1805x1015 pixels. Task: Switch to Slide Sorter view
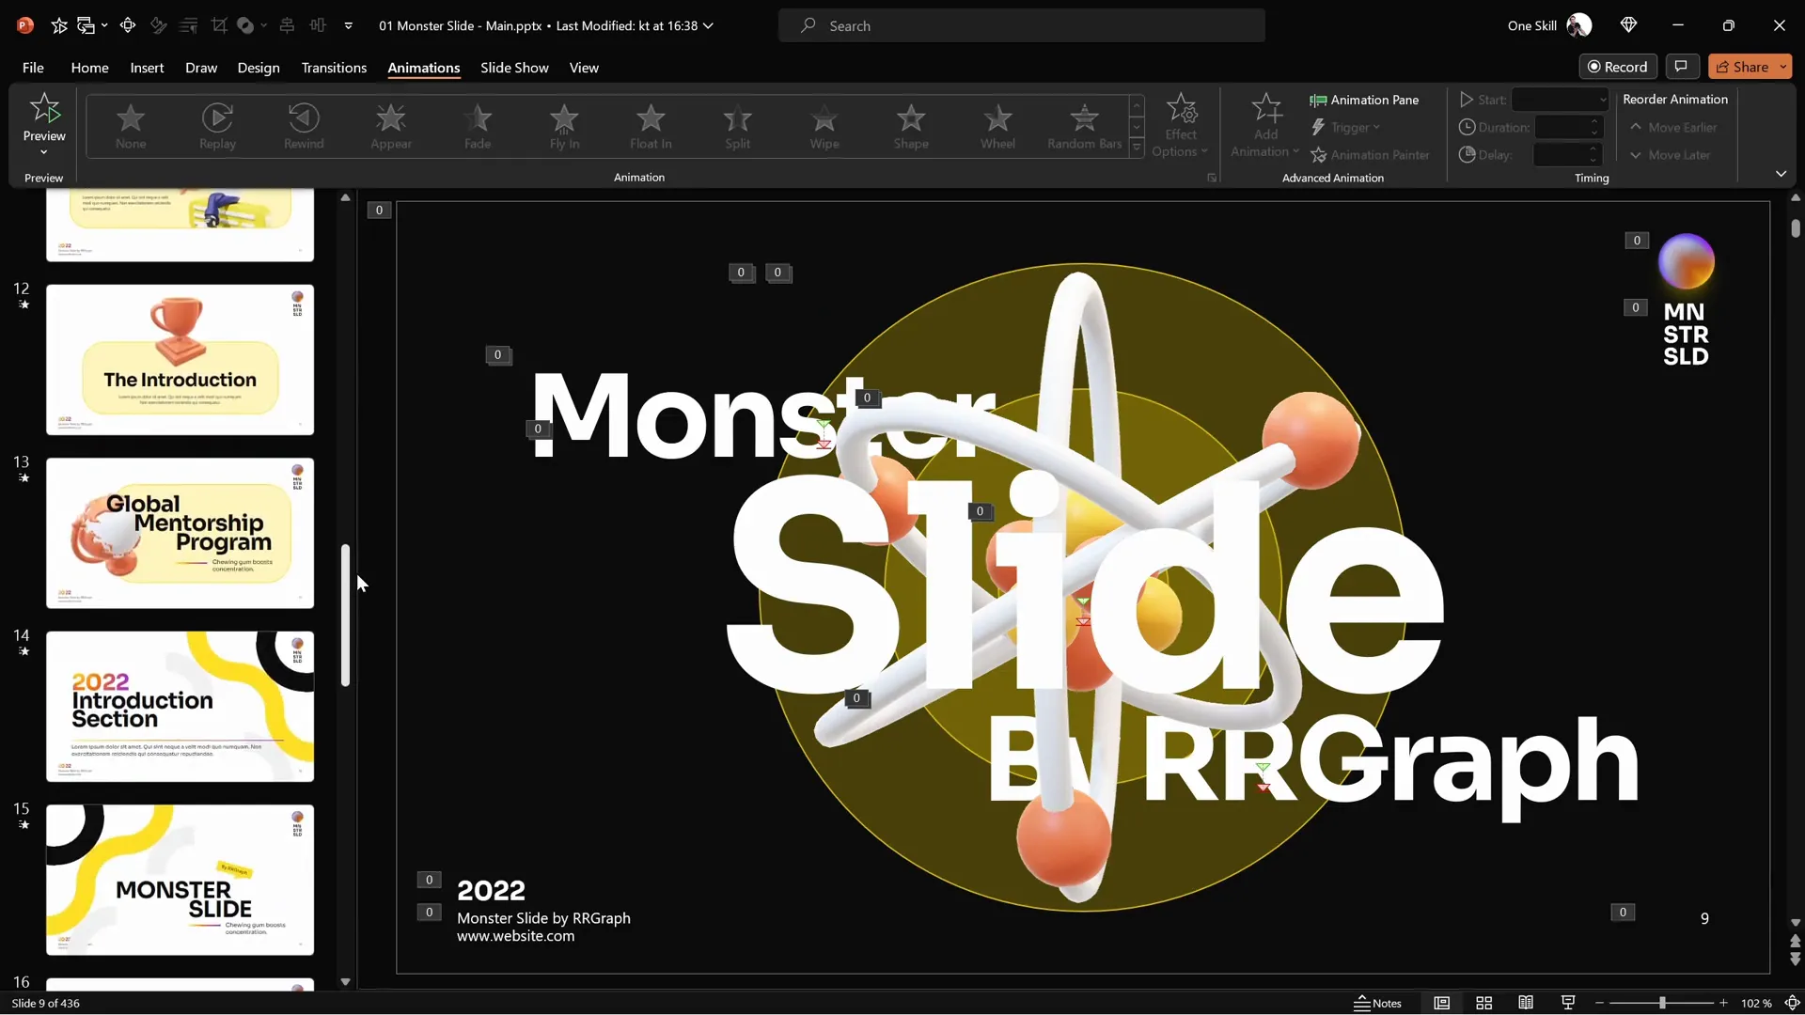click(1484, 1003)
